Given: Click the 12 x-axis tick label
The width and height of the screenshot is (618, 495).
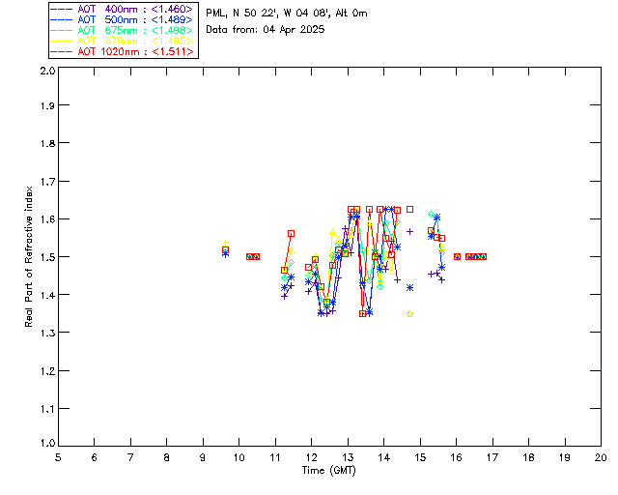Looking at the screenshot, I should (x=311, y=457).
